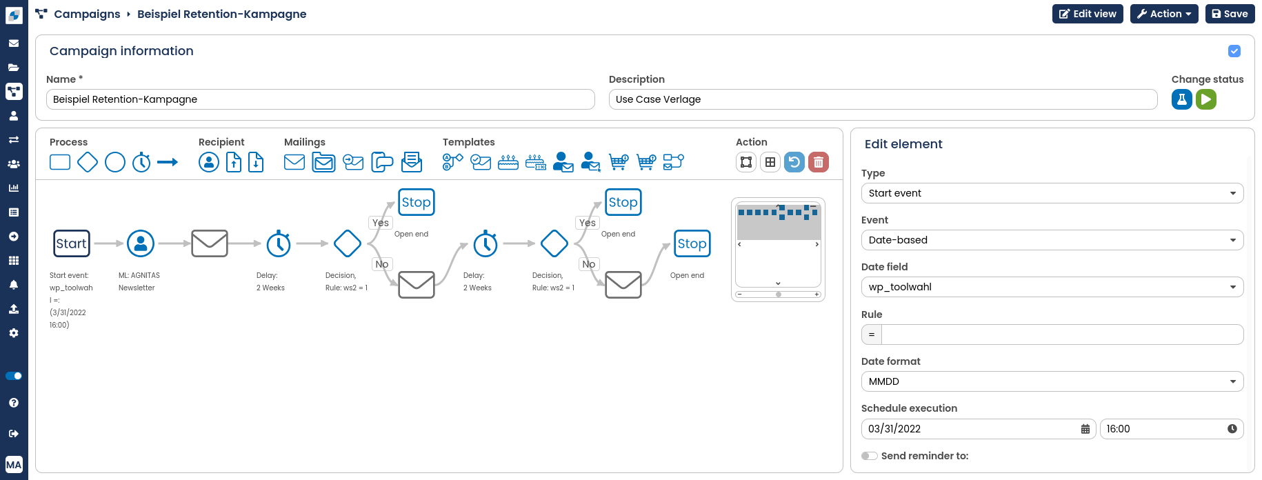This screenshot has height=480, width=1262.
Task: Open the time picker clock icon
Action: coord(1232,429)
